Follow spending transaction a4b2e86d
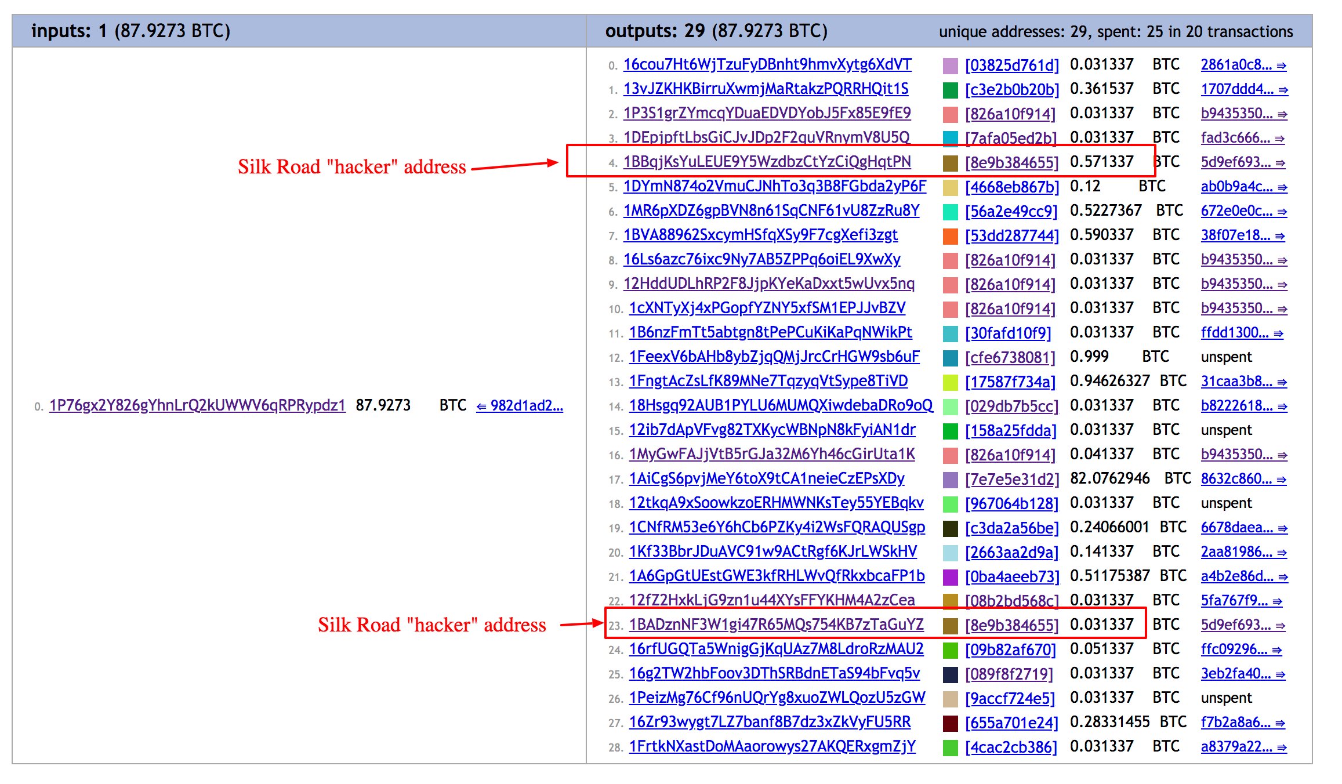 pos(1245,576)
